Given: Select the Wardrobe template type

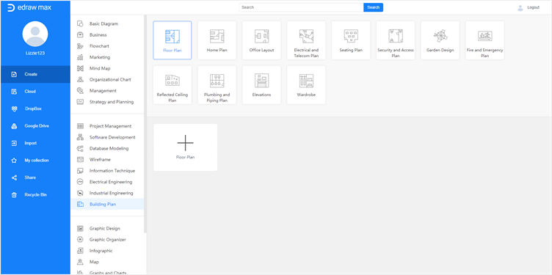Looking at the screenshot, I should click(x=306, y=85).
